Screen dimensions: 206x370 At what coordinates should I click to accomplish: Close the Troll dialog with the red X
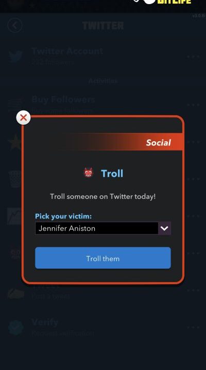[23, 118]
